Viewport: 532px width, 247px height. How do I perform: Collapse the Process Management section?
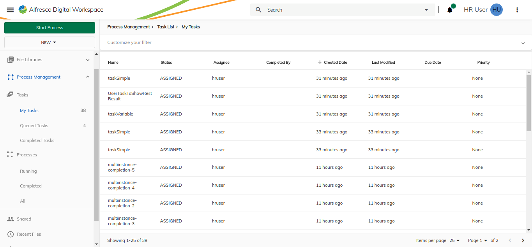pos(88,77)
